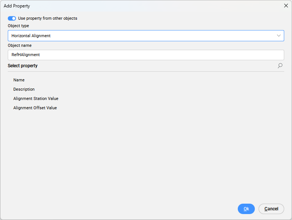The height and width of the screenshot is (220, 292).
Task: Select the Name property
Action: pyautogui.click(x=19, y=80)
